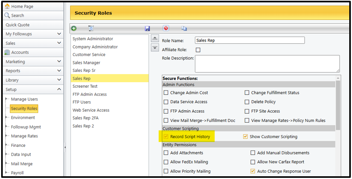Image resolution: width=352 pixels, height=179 pixels.
Task: Click the Role Name input field
Action: 250,40
